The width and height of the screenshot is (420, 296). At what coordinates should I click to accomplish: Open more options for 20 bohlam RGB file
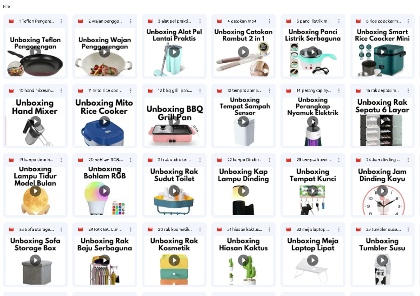[x=130, y=160]
